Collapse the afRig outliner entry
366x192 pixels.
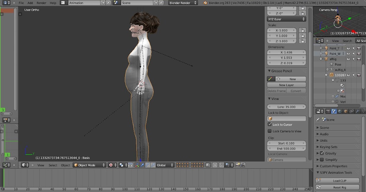point(321,59)
